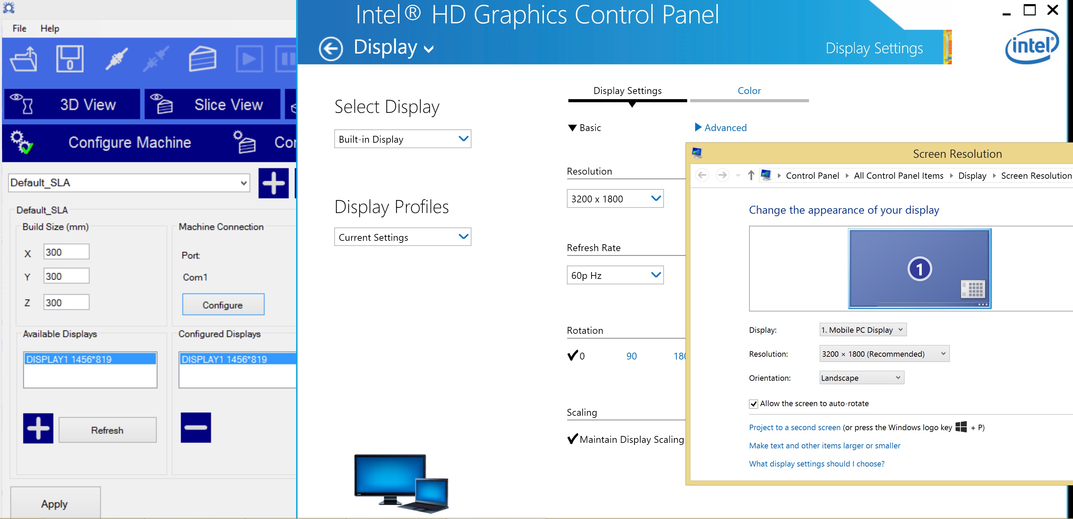The image size is (1073, 519).
Task: Select monitor 1 thumbnail preview
Action: [919, 269]
